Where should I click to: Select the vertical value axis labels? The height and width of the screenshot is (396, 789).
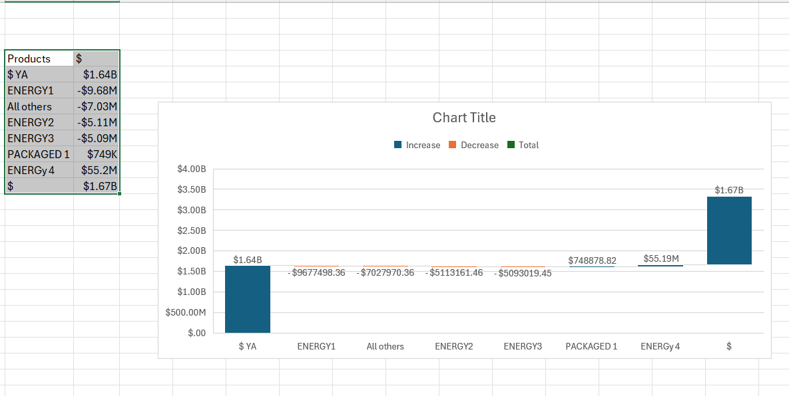(192, 250)
